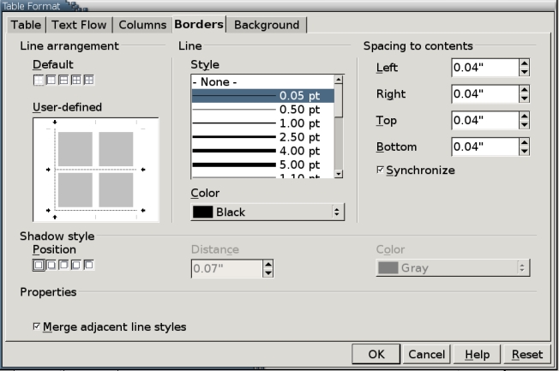Image resolution: width=559 pixels, height=371 pixels.
Task: Pick the 'Box and All Inner Lines' default arrangement icon
Action: [76, 80]
